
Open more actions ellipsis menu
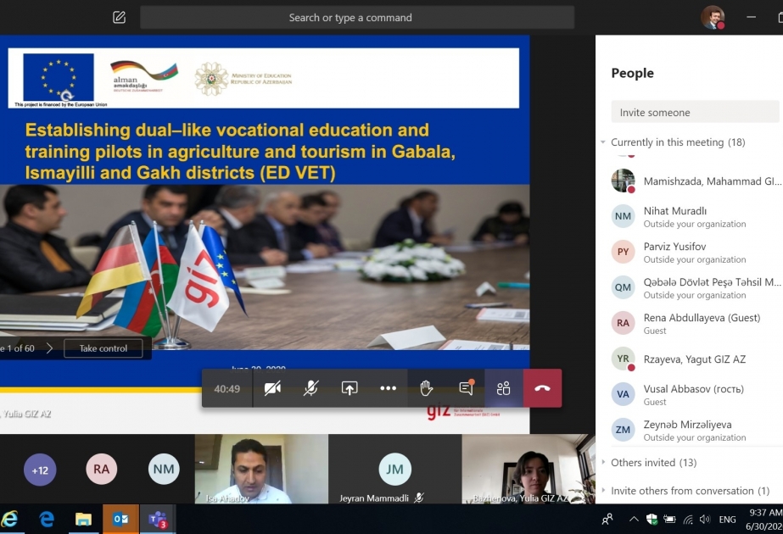(x=388, y=388)
